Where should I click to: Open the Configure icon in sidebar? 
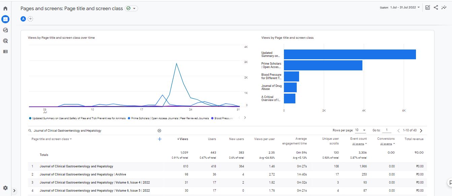click(x=5, y=52)
